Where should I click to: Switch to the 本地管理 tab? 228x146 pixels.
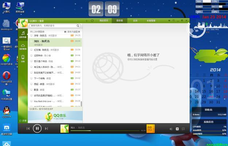click(x=151, y=21)
